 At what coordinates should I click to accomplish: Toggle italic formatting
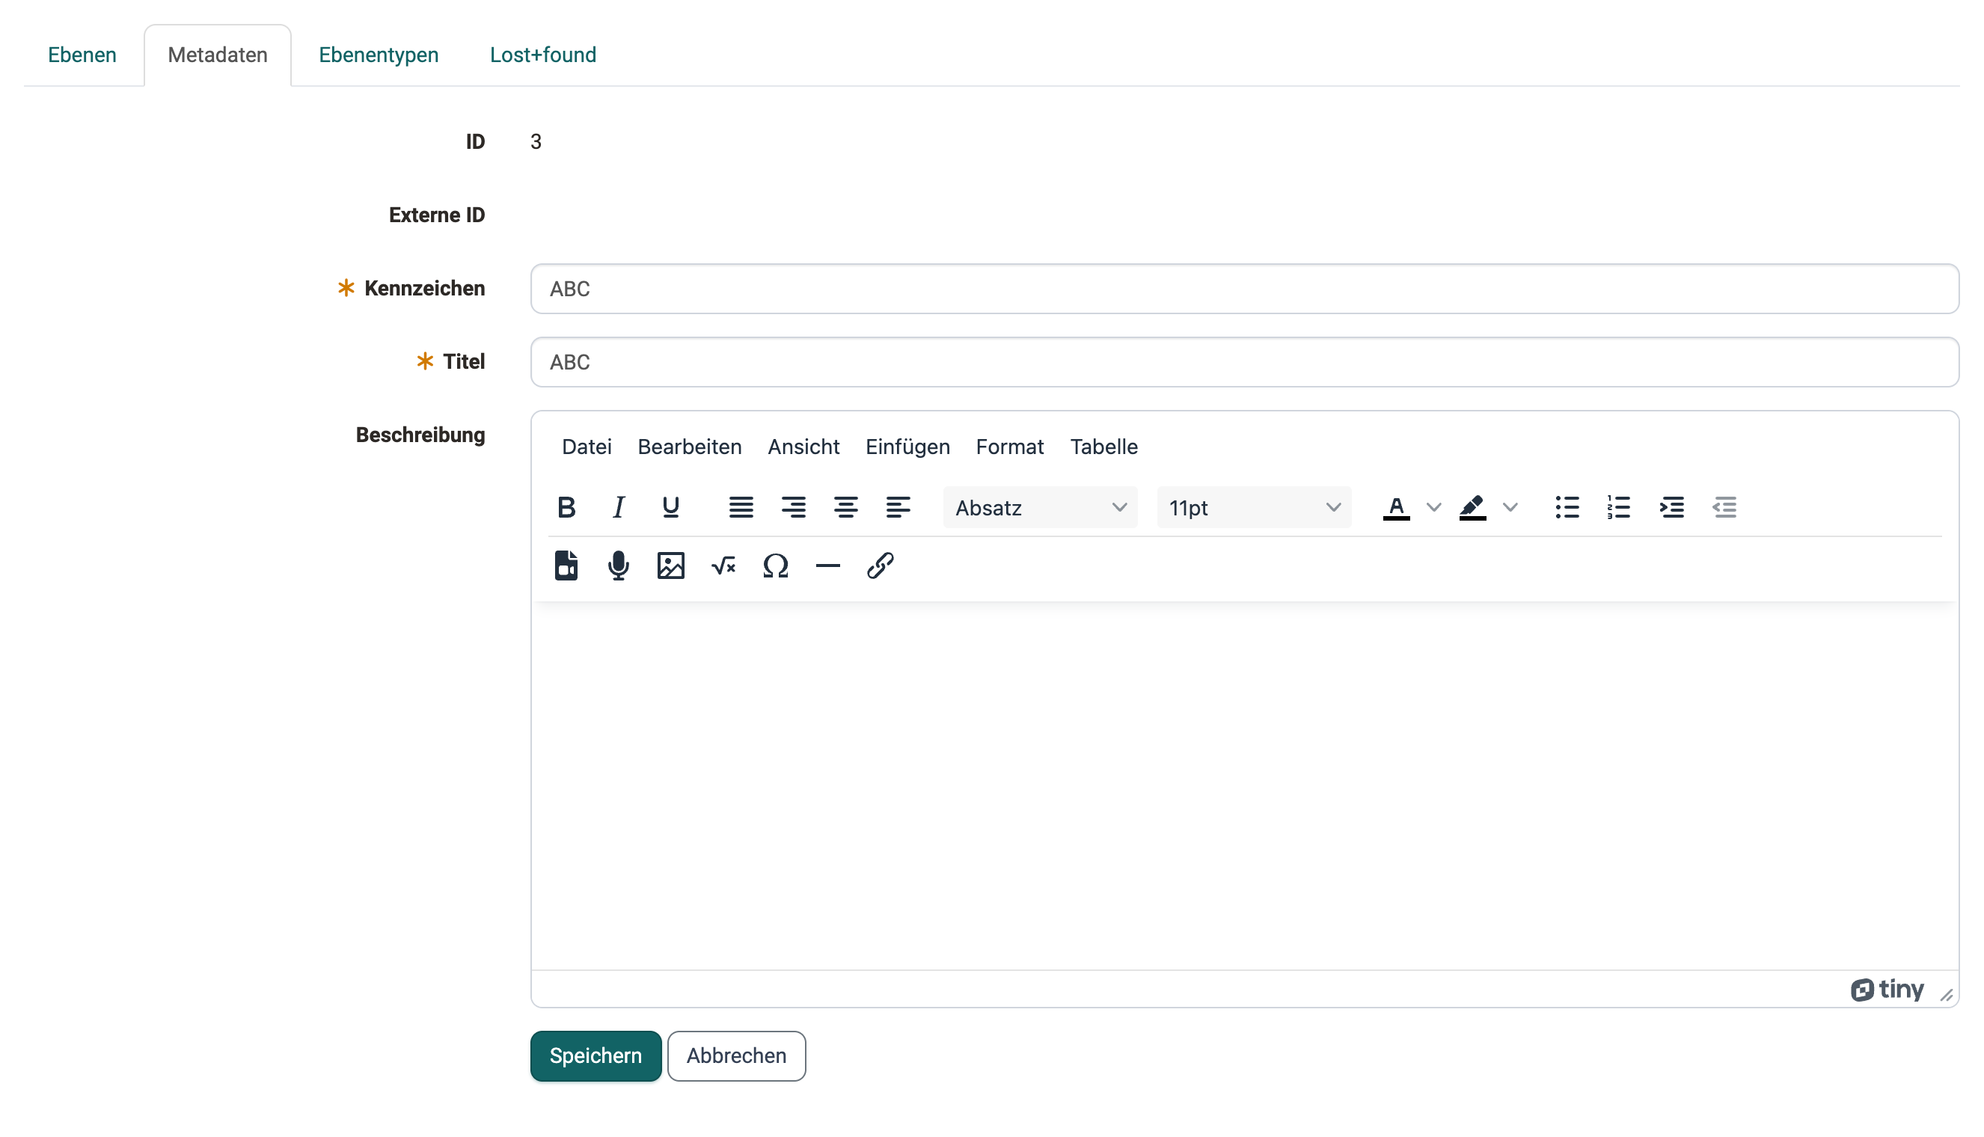click(619, 508)
